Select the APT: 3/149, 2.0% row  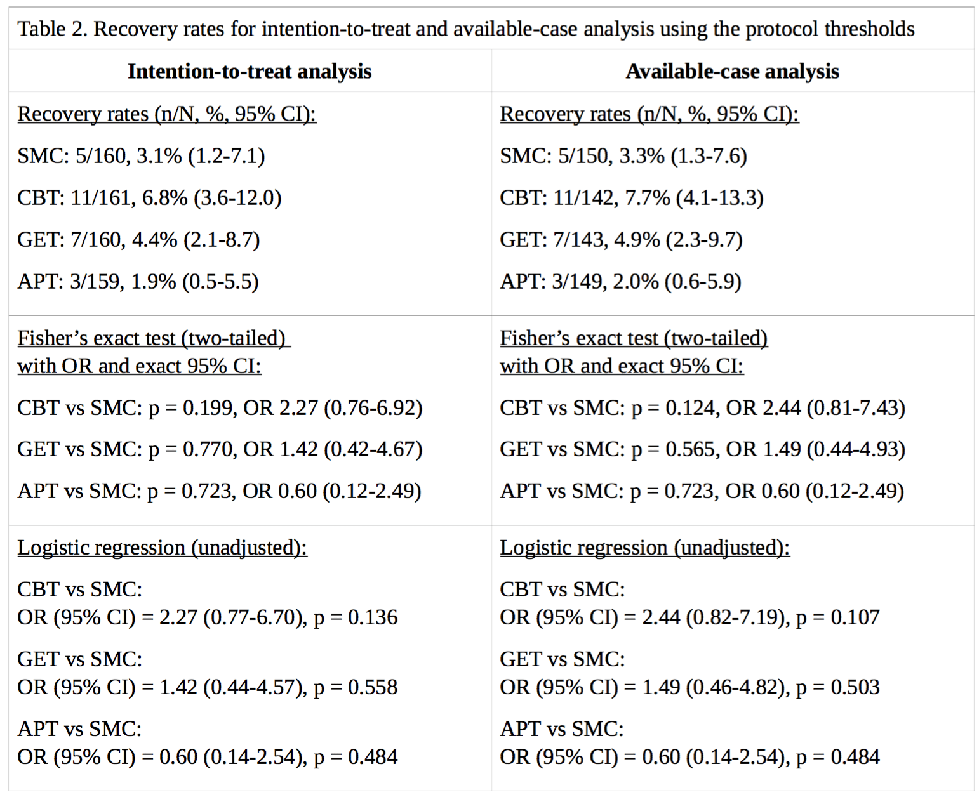pyautogui.click(x=620, y=281)
